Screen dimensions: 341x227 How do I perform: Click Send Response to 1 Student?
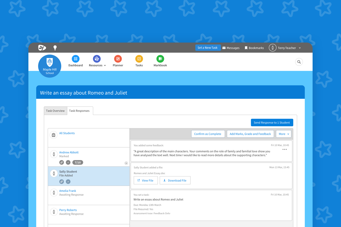[272, 123]
